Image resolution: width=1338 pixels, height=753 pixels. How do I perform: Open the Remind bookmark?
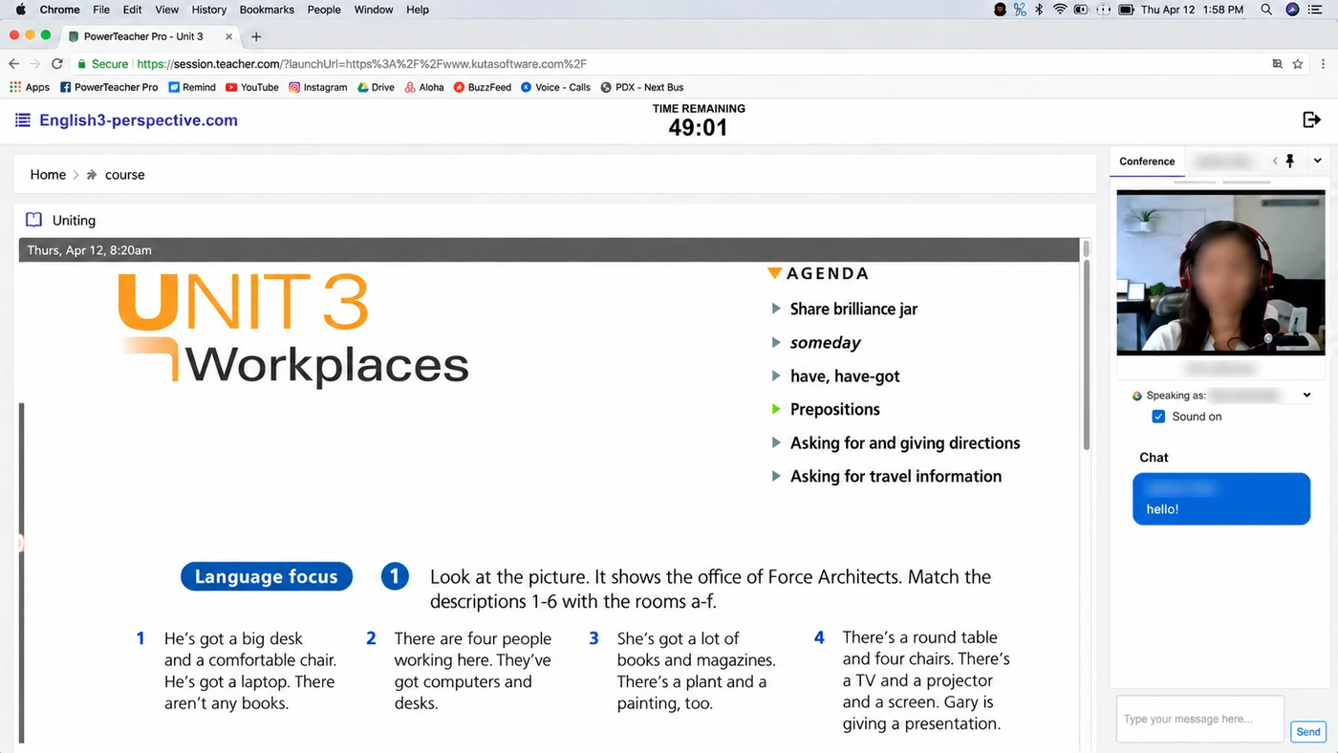coord(192,87)
